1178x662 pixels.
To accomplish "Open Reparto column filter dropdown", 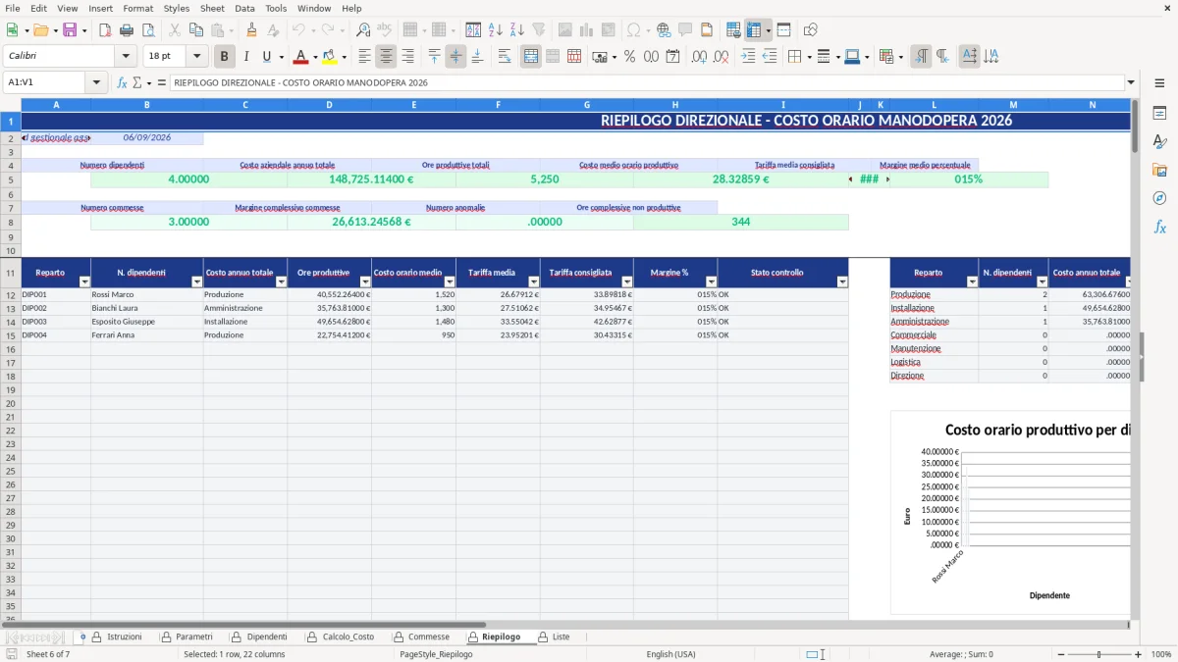I will (x=84, y=281).
